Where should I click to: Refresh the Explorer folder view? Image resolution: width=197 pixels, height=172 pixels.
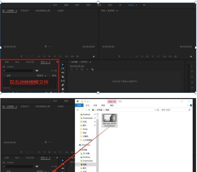[x=158, y=110]
